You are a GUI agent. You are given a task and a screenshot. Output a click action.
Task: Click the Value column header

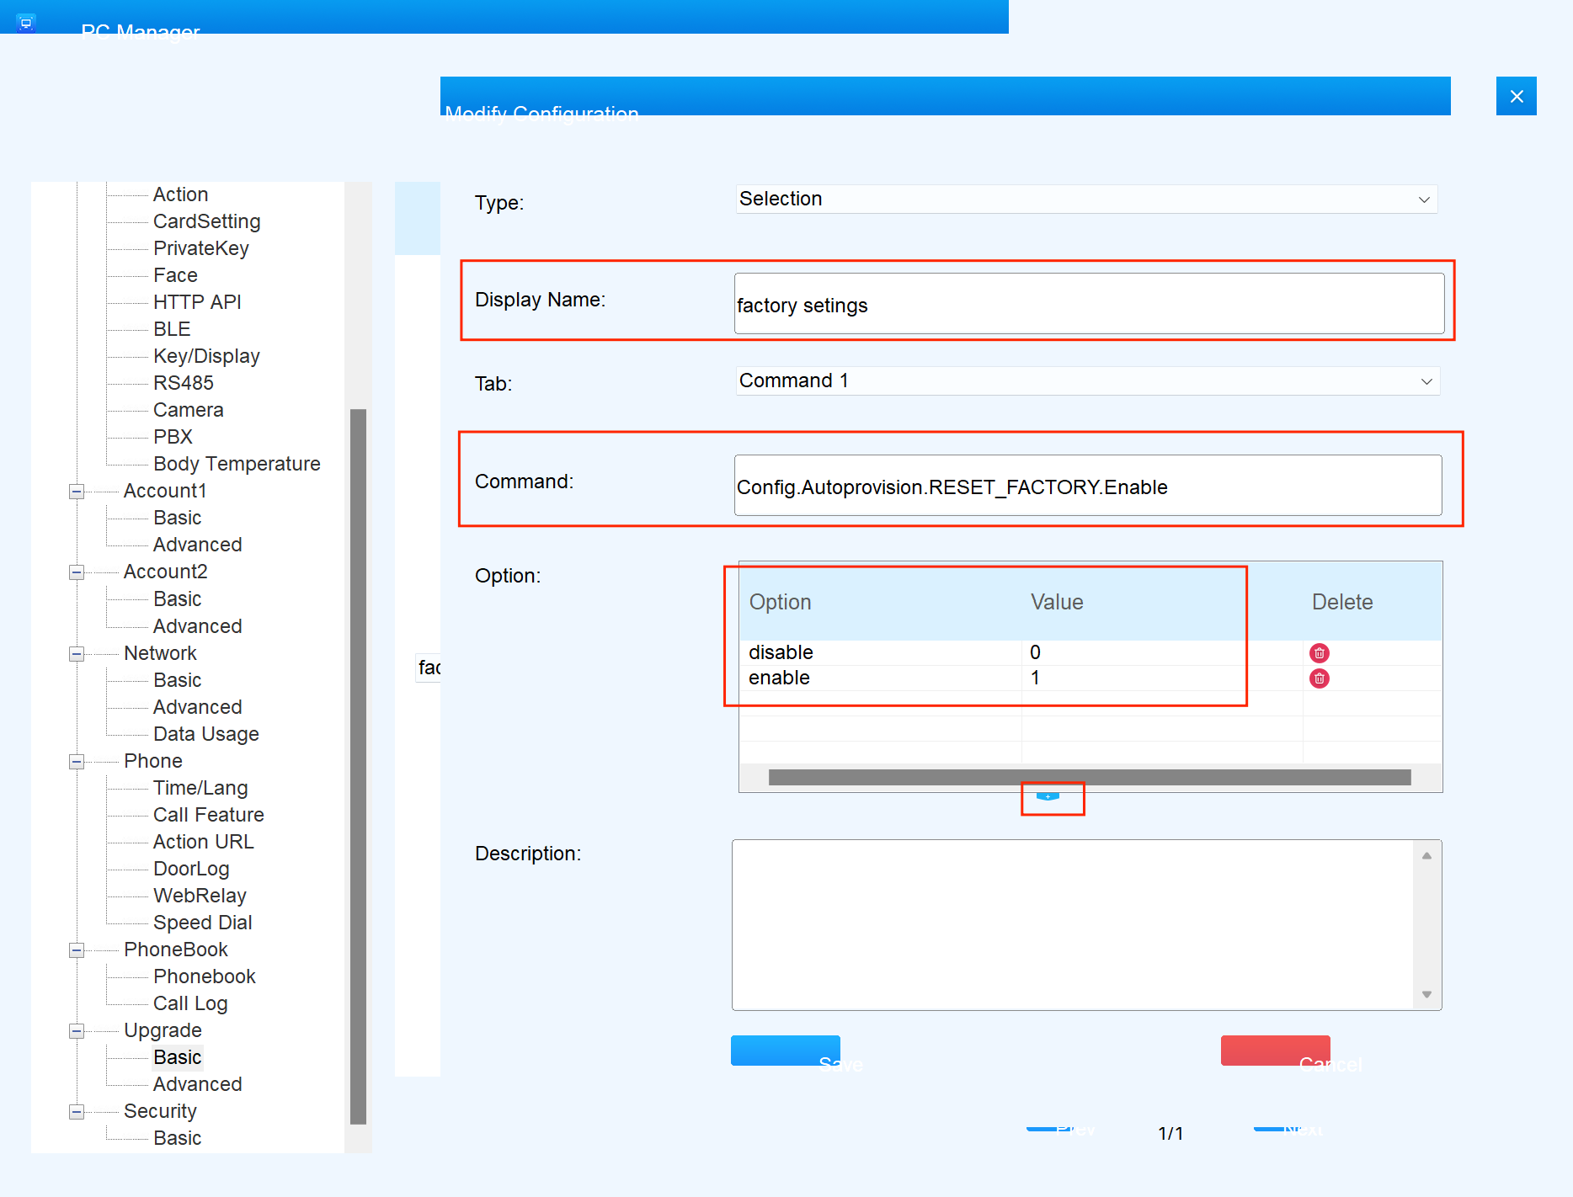coord(1162,602)
